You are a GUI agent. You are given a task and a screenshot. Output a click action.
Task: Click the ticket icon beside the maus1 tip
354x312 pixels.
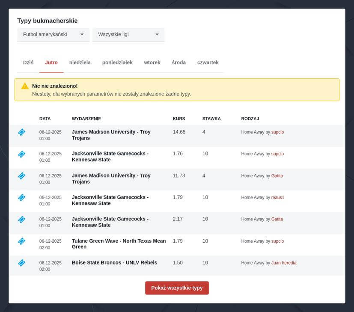pyautogui.click(x=22, y=198)
